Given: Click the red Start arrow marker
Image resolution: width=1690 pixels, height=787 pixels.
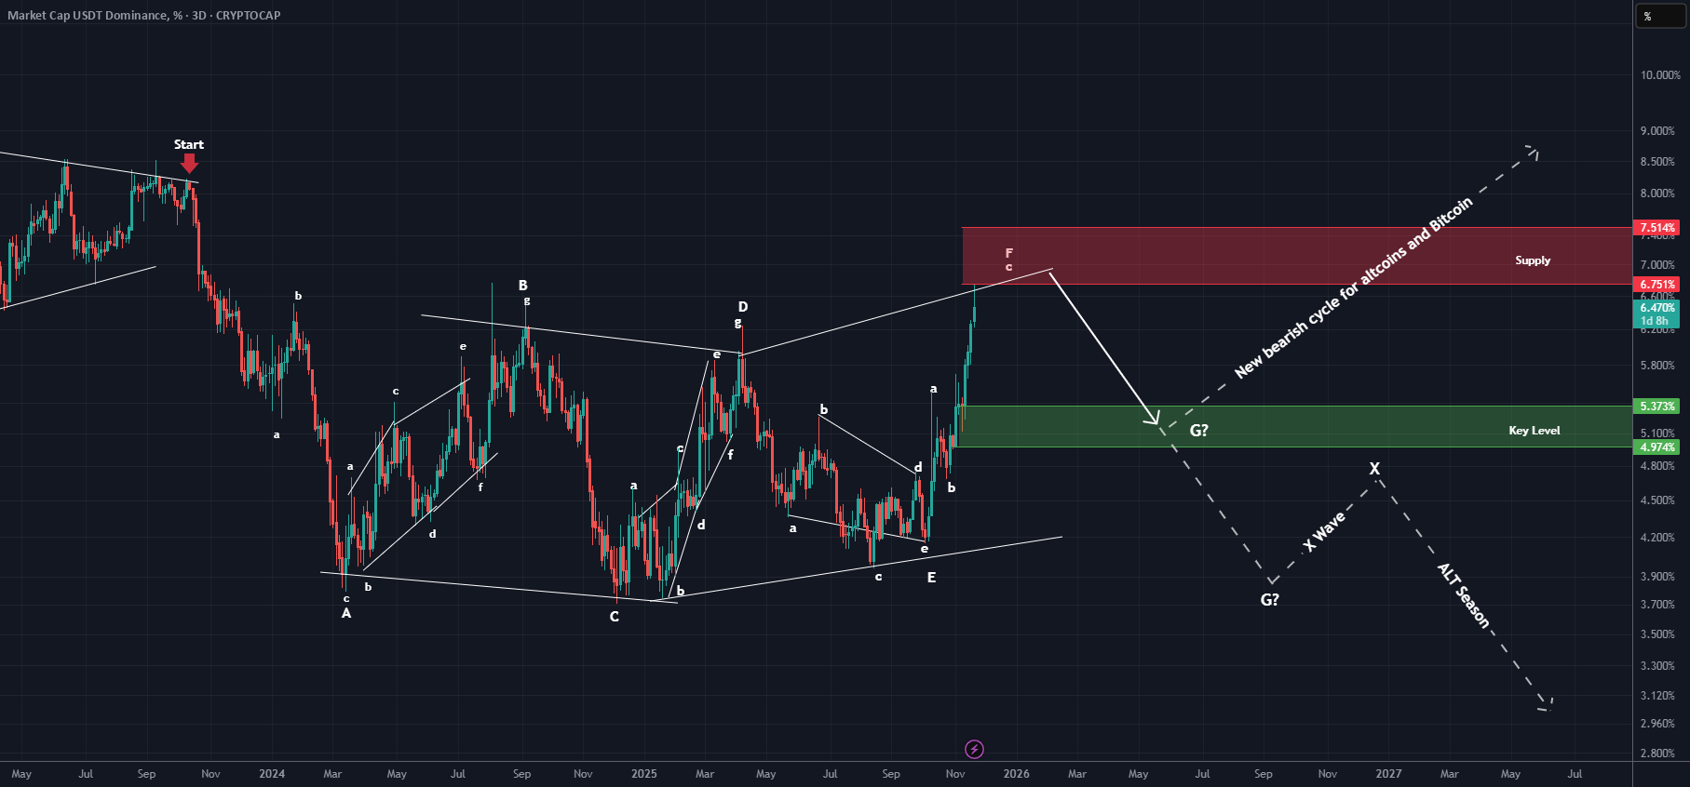Looking at the screenshot, I should 189,163.
